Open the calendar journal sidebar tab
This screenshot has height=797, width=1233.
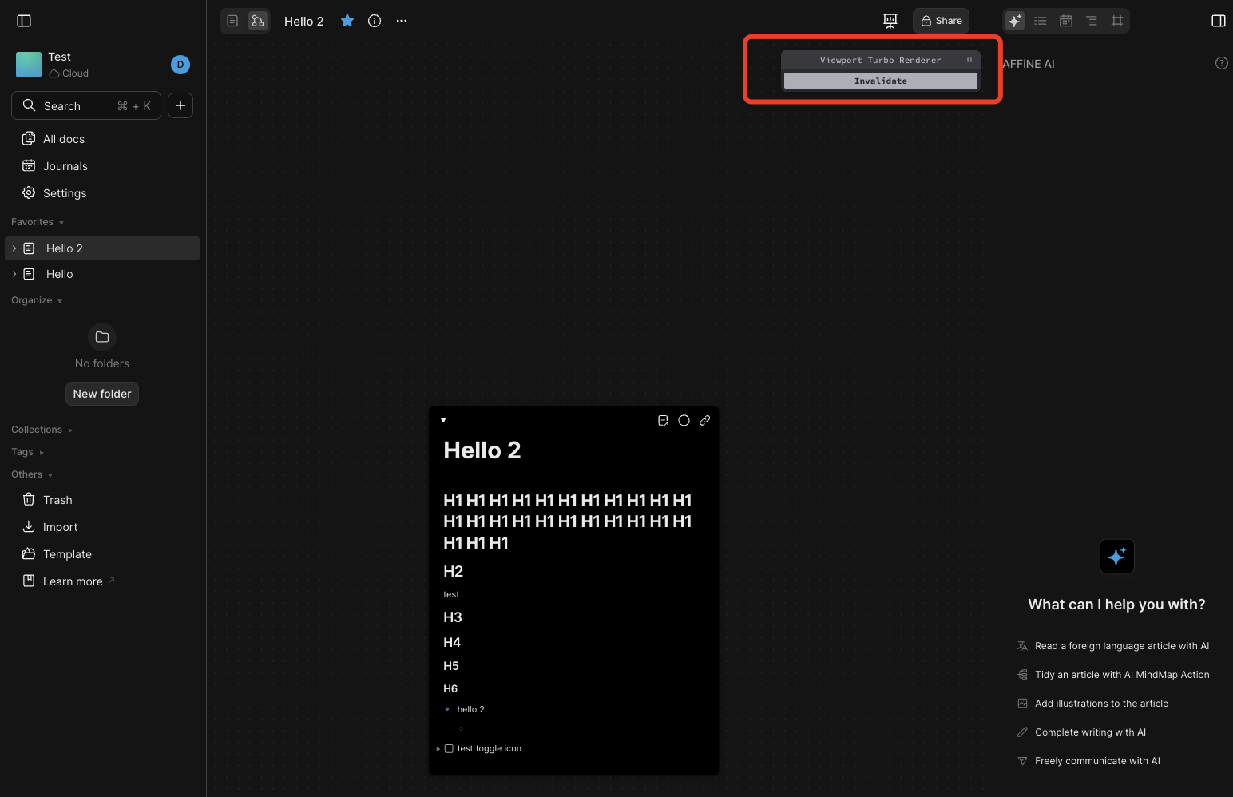(1066, 21)
